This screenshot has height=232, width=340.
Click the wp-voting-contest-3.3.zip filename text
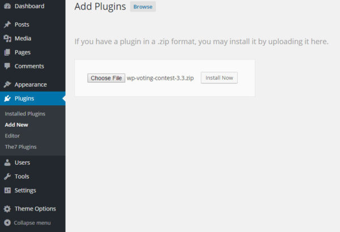point(160,78)
